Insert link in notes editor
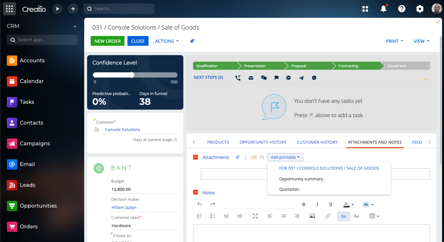Image resolution: width=444 pixels, height=242 pixels. (x=328, y=216)
